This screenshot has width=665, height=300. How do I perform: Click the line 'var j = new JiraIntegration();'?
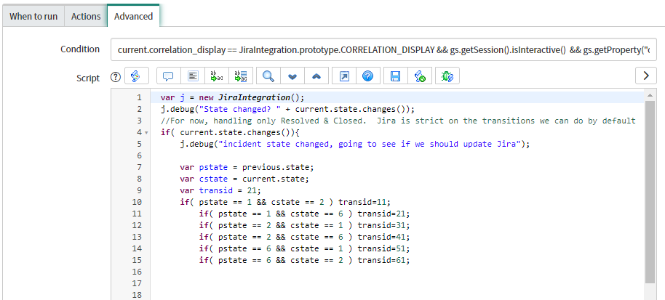click(x=232, y=98)
